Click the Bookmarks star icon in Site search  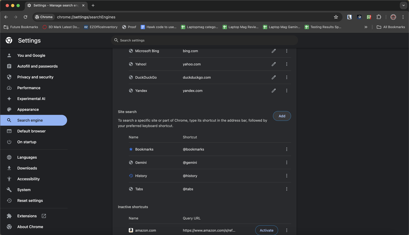click(131, 149)
